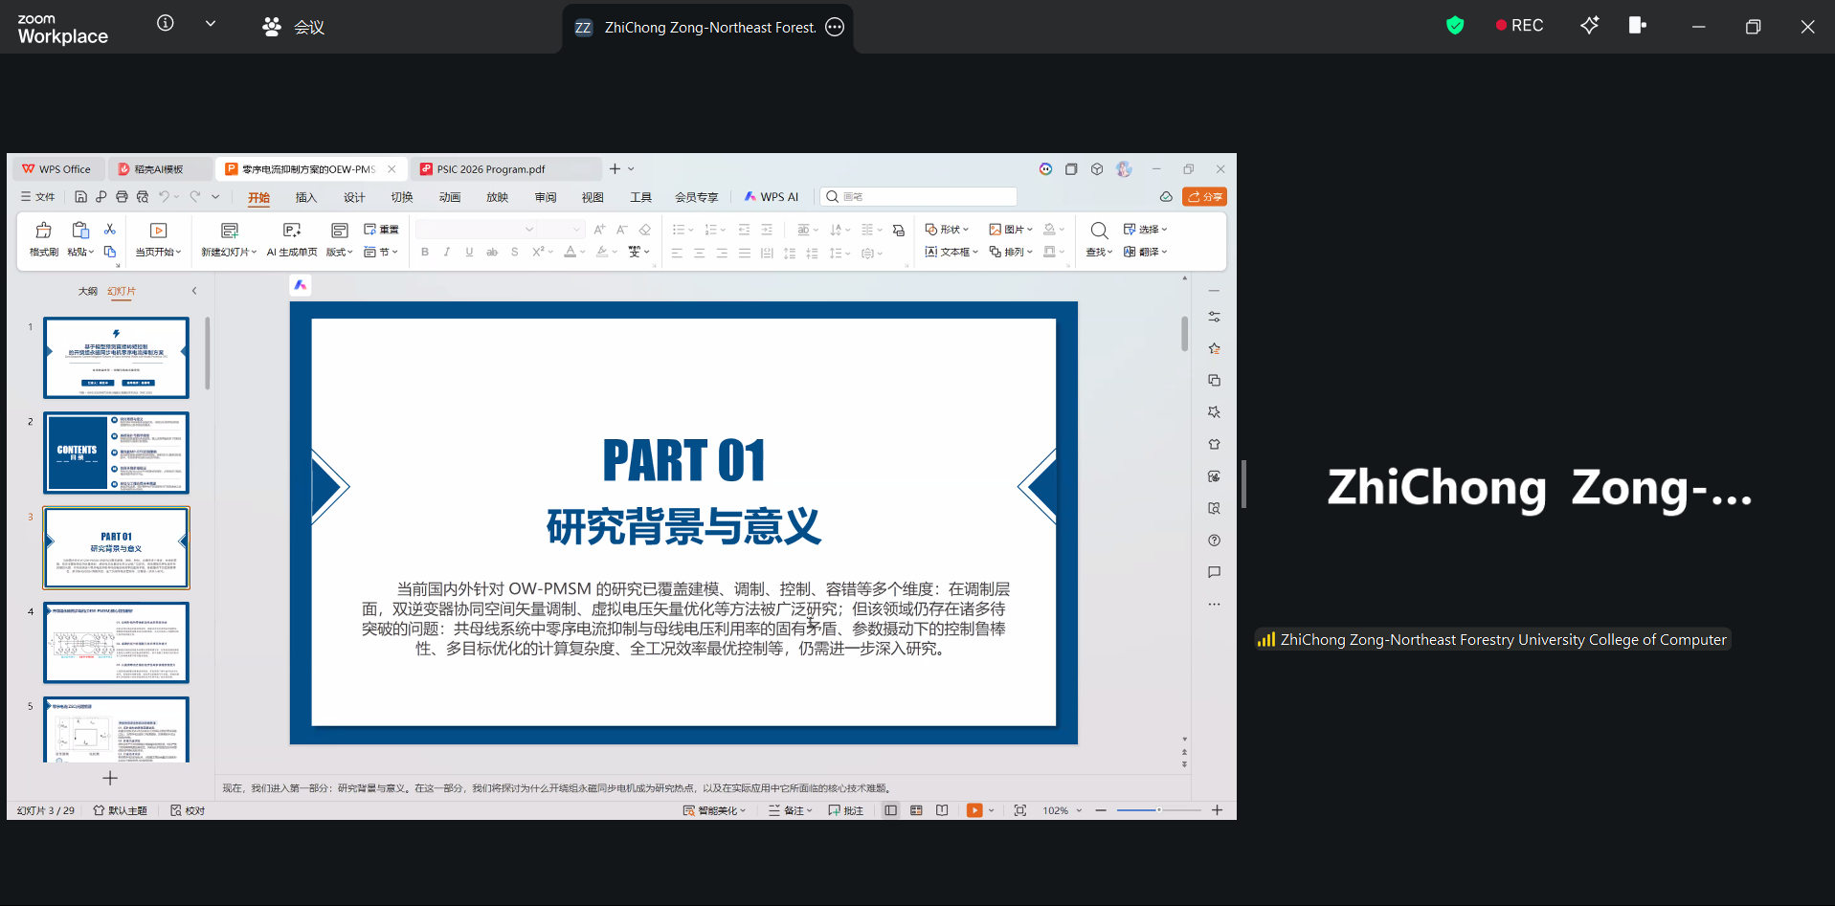Open the 文件 (File) menu
Screen dimensions: 1835x906
[x=38, y=197]
